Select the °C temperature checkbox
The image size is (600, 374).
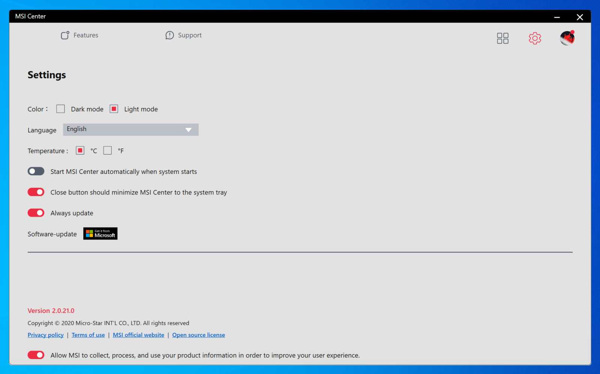tap(80, 150)
